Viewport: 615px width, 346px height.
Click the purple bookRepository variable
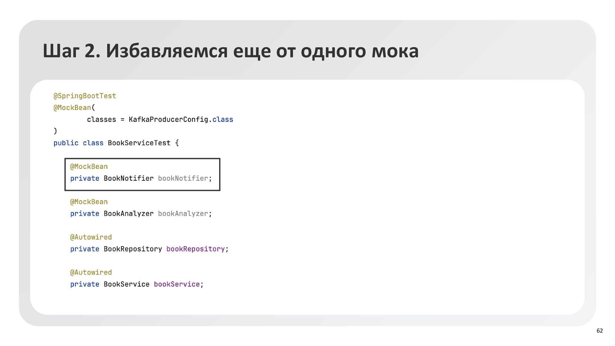[195, 249]
